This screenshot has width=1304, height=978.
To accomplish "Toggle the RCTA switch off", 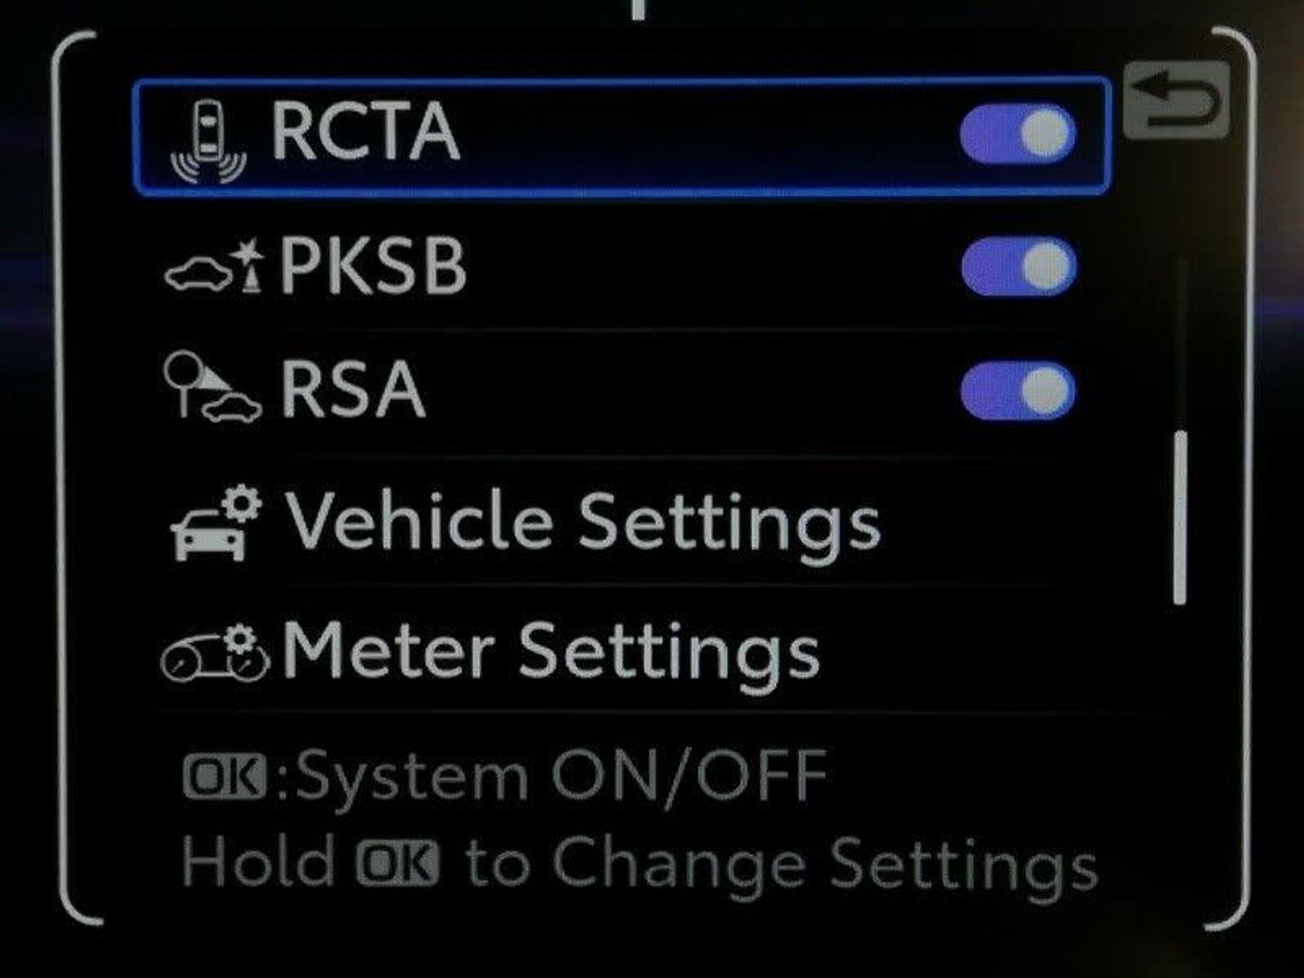I will 1019,135.
